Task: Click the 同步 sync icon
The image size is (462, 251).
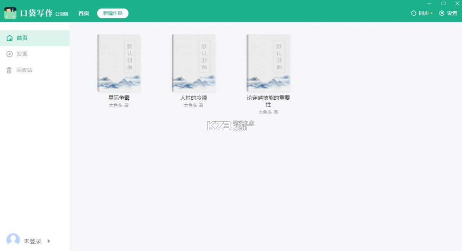Action: point(414,13)
